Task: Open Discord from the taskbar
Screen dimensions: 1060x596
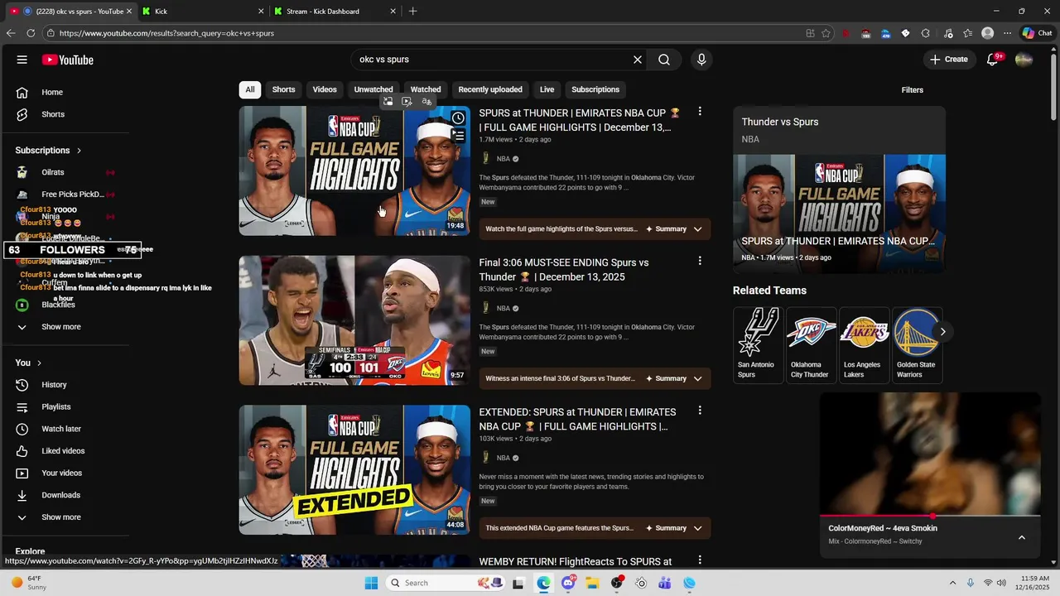Action: pyautogui.click(x=568, y=583)
